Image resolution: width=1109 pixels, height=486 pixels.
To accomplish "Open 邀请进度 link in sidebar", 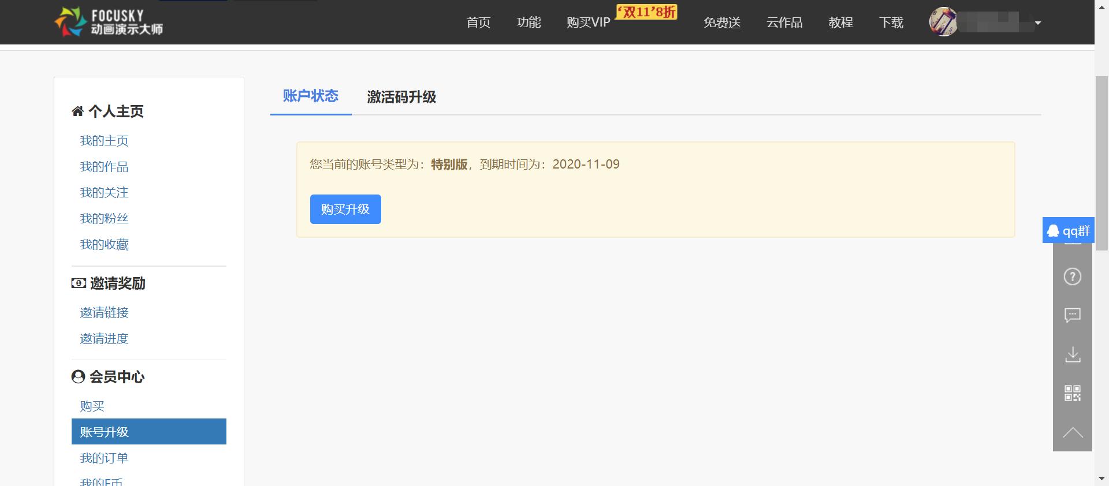I will click(x=104, y=339).
